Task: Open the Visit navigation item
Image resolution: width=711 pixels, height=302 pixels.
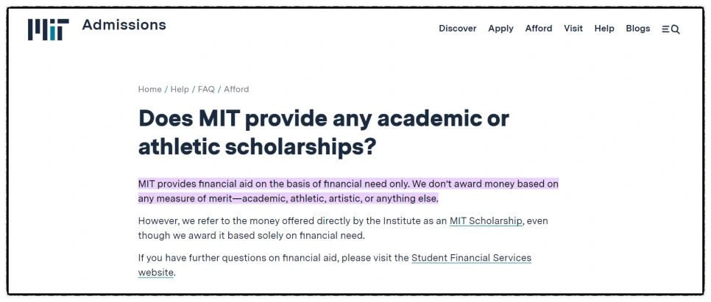Action: 573,29
